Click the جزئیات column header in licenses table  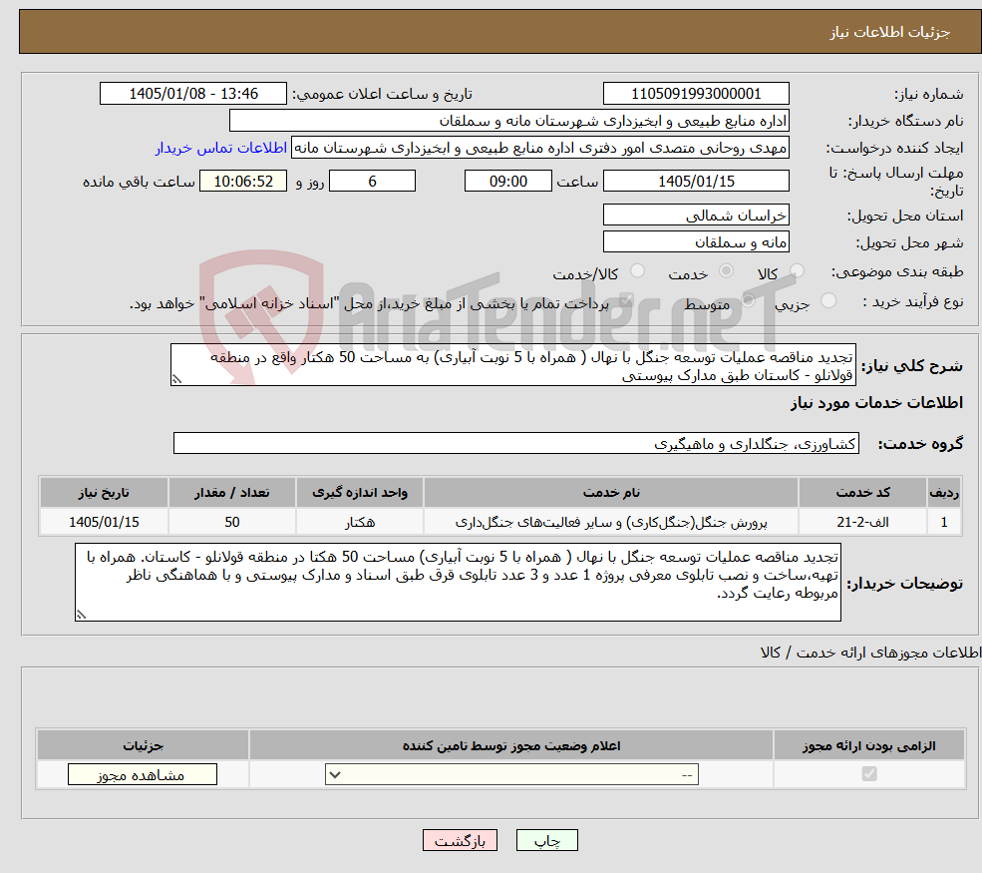point(143,745)
